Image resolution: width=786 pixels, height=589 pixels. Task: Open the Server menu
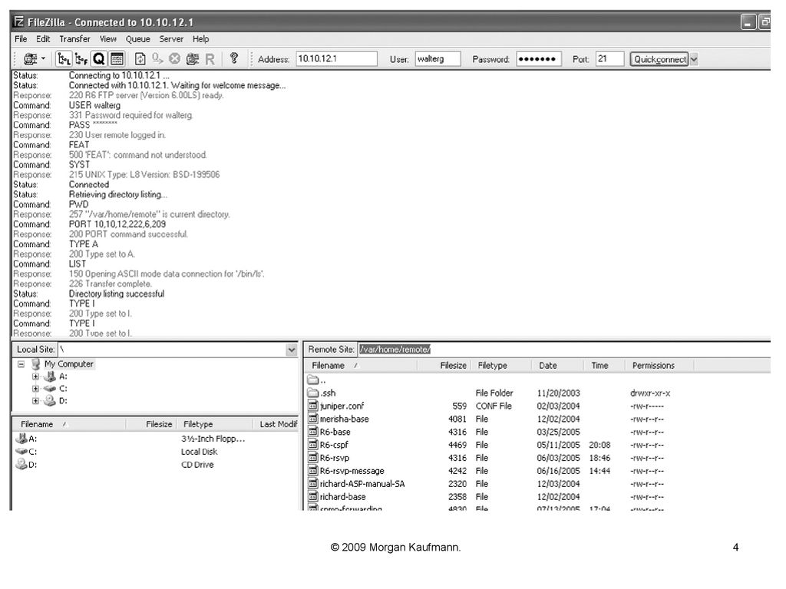[x=171, y=39]
